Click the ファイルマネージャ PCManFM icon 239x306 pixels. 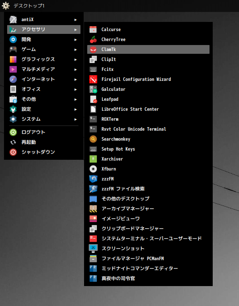tap(93, 258)
